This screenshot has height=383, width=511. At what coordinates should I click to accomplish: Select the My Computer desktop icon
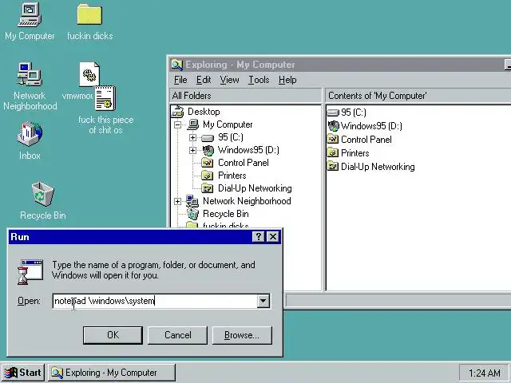click(x=30, y=14)
